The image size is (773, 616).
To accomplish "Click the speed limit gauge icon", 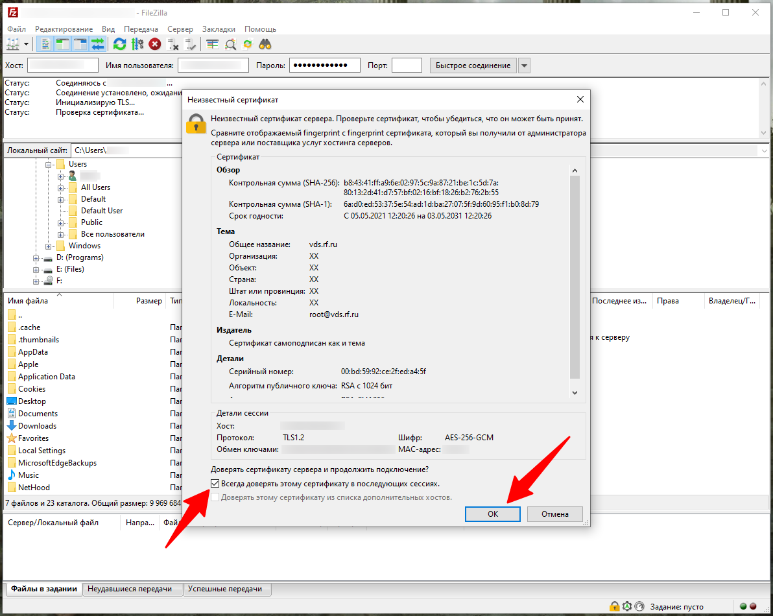I will click(639, 606).
